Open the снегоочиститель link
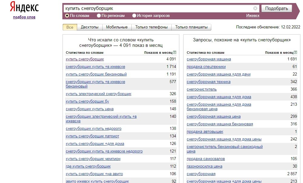The width and height of the screenshot is (303, 183). [x=202, y=89]
